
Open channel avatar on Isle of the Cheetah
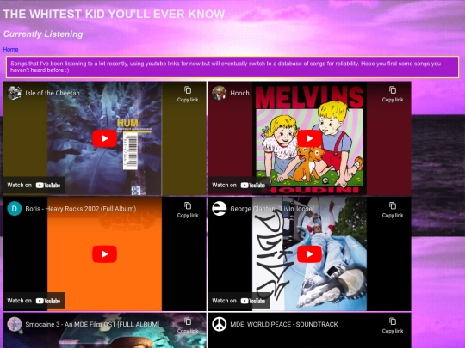15,93
